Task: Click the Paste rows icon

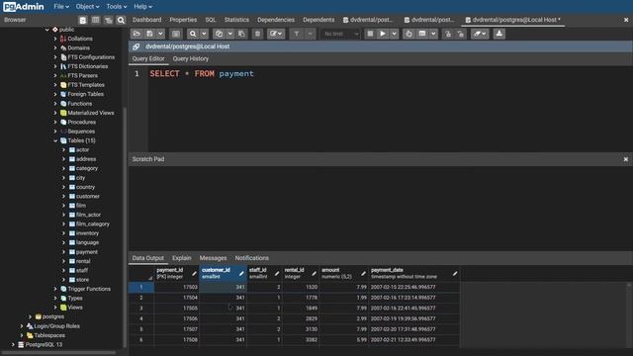Action: [241, 34]
